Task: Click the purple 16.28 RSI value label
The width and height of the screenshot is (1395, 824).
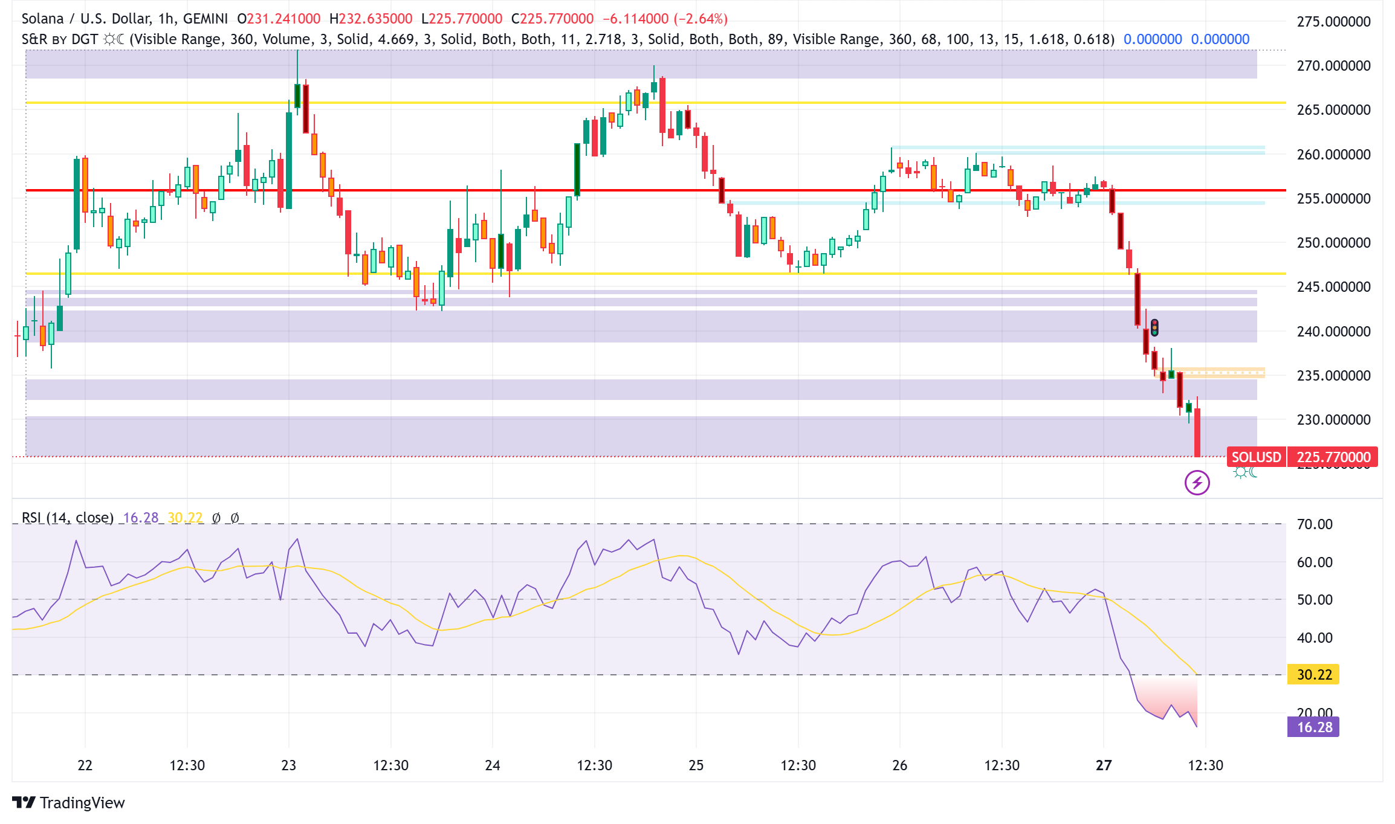Action: click(x=1313, y=727)
